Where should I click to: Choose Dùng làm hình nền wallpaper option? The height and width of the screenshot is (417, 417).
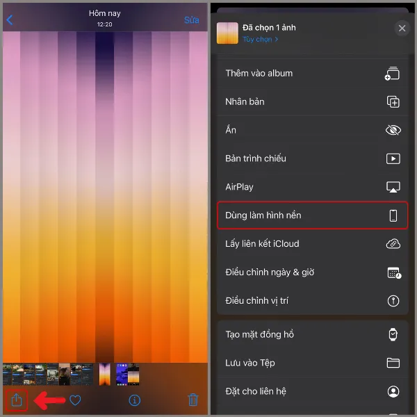point(311,215)
